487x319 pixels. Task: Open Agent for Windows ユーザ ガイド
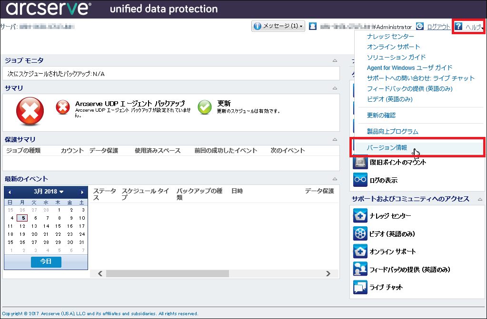point(409,68)
